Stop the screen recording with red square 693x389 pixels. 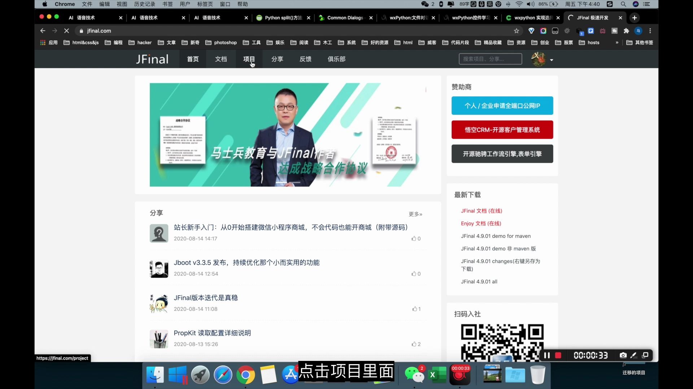(558, 356)
